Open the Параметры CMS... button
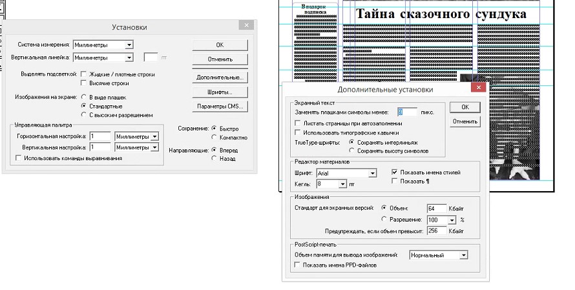Image resolution: width=575 pixels, height=290 pixels. click(220, 107)
